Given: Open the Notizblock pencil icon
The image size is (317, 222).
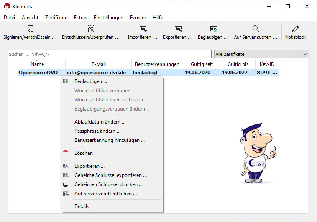Looking at the screenshot, I should coord(295,29).
